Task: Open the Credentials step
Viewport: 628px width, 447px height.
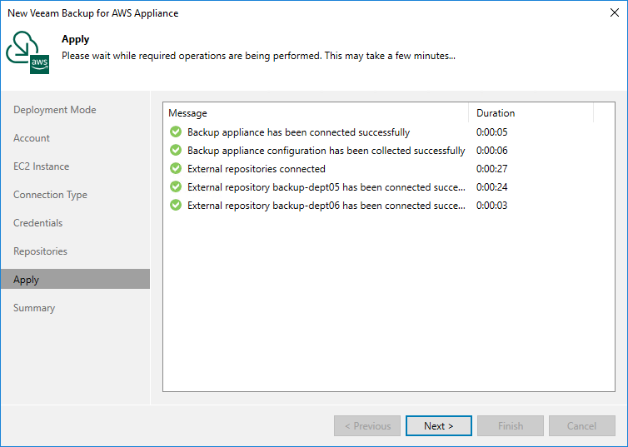Action: point(38,223)
